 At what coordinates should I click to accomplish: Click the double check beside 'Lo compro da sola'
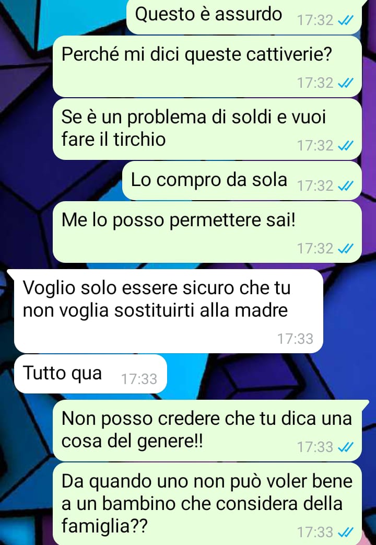pos(345,186)
